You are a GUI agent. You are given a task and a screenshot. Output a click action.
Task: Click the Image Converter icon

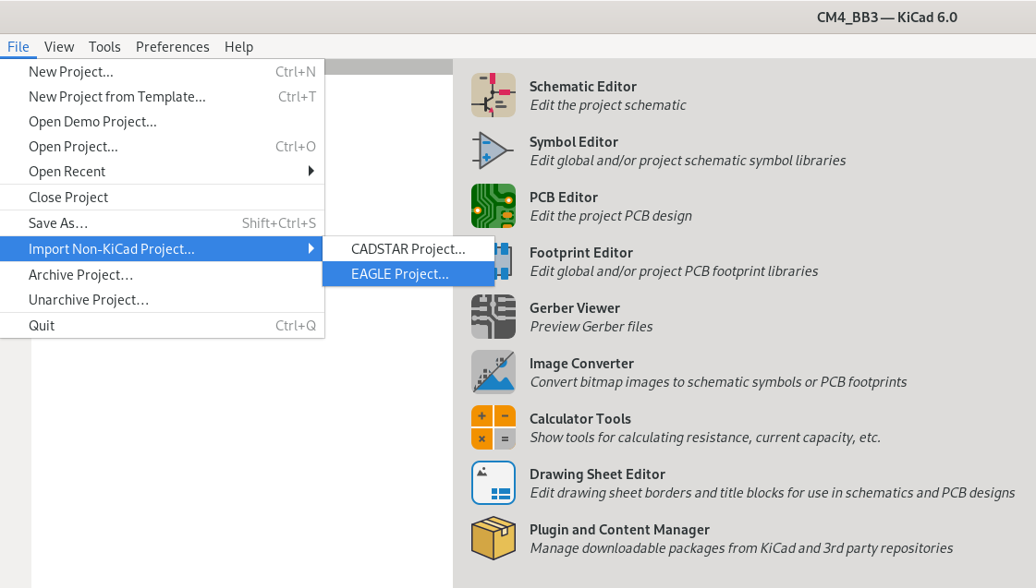[493, 372]
